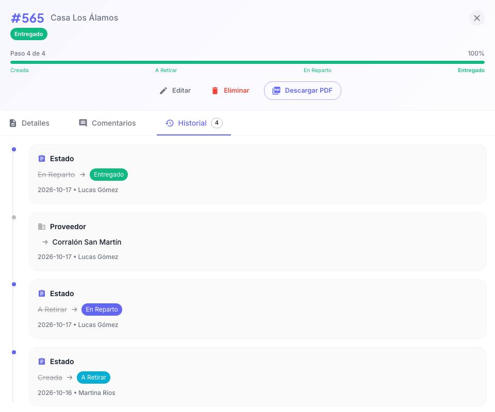Click the clipboard icon beside A Retirar entry
This screenshot has width=495, height=412.
click(42, 362)
